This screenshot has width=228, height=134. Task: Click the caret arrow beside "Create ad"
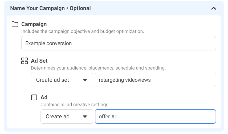pyautogui.click(x=85, y=116)
